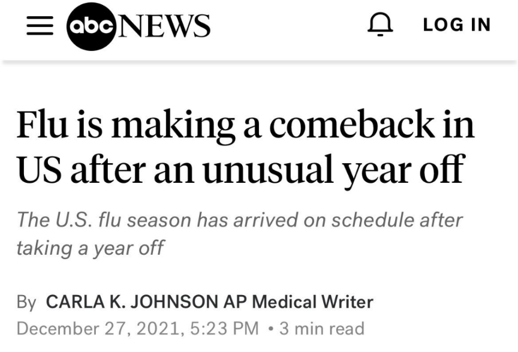Click the word "Flu" in the headline
This screenshot has height=352, width=518.
coord(40,125)
